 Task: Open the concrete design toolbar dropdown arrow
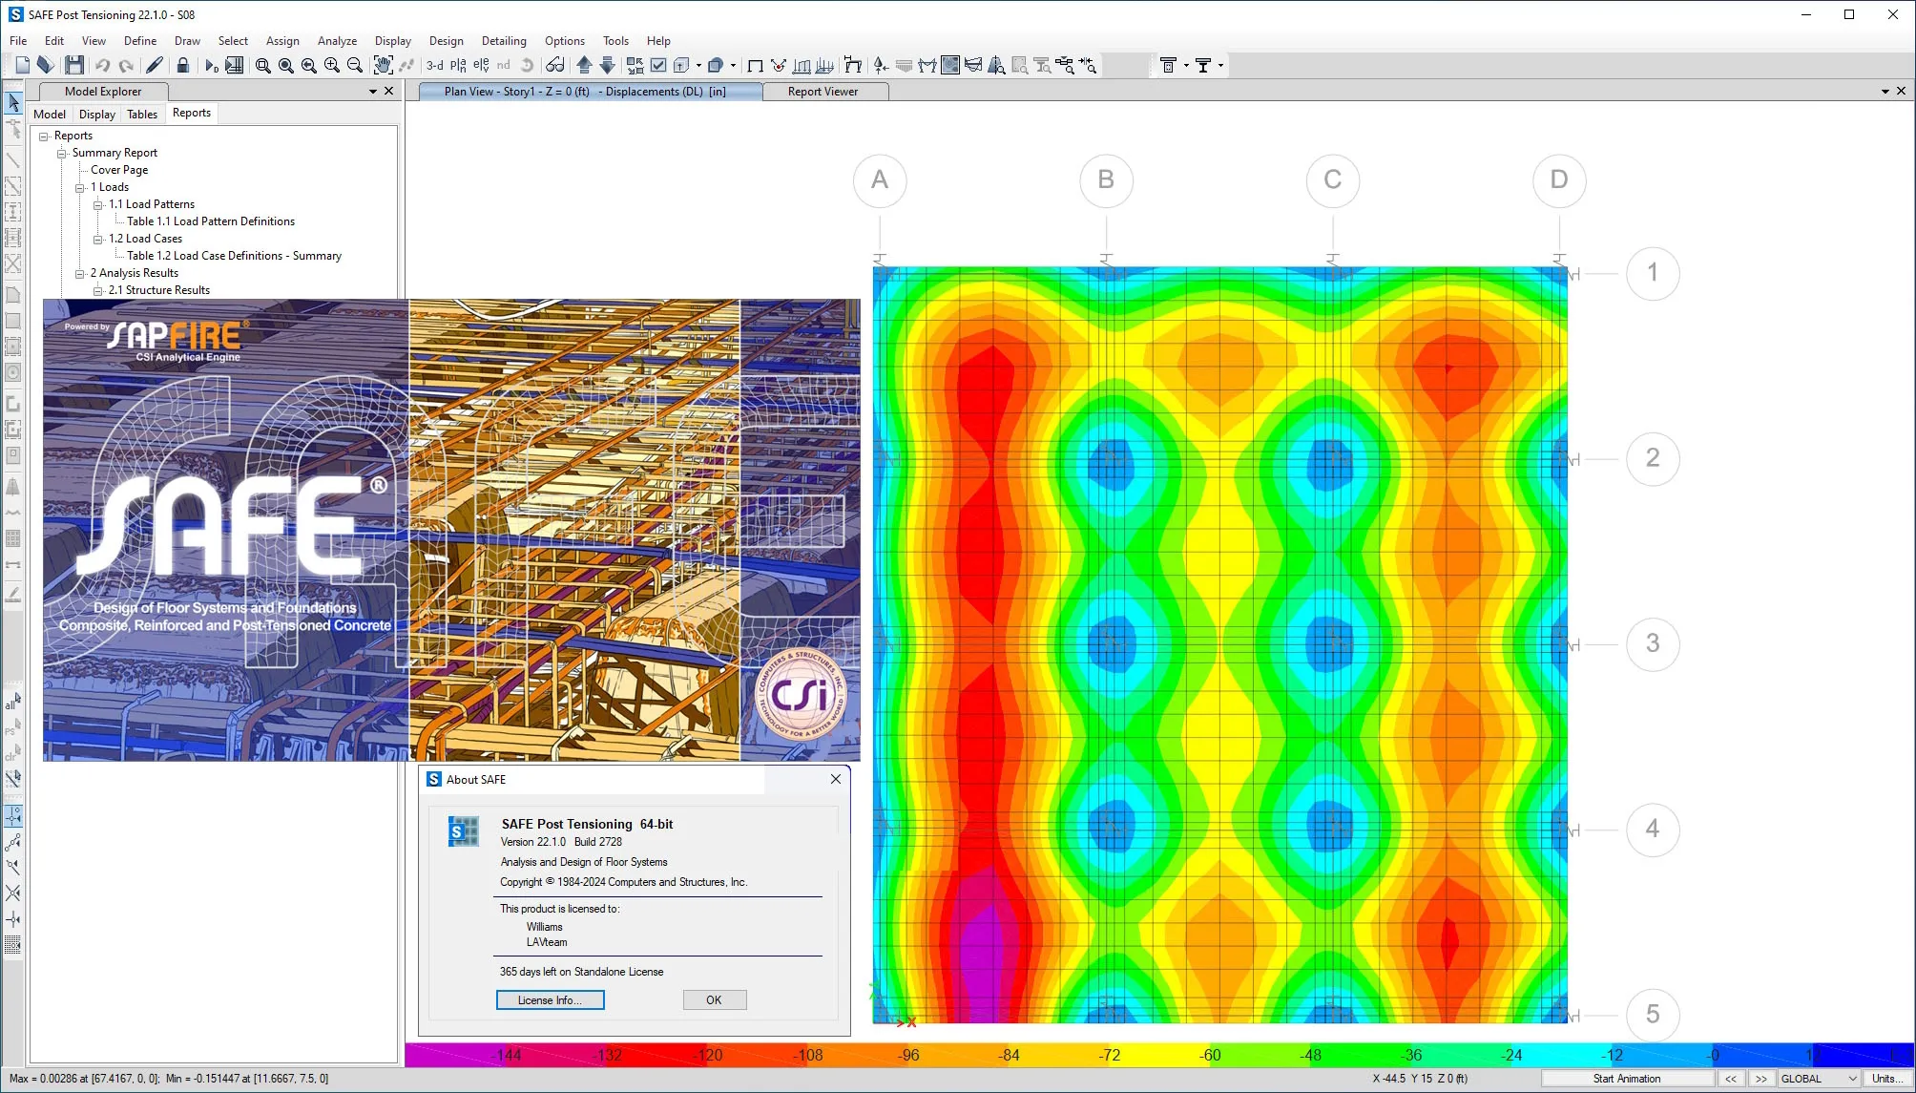(x=1186, y=65)
